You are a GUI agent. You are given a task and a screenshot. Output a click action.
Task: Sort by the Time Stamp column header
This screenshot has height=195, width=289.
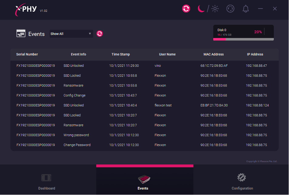121,54
